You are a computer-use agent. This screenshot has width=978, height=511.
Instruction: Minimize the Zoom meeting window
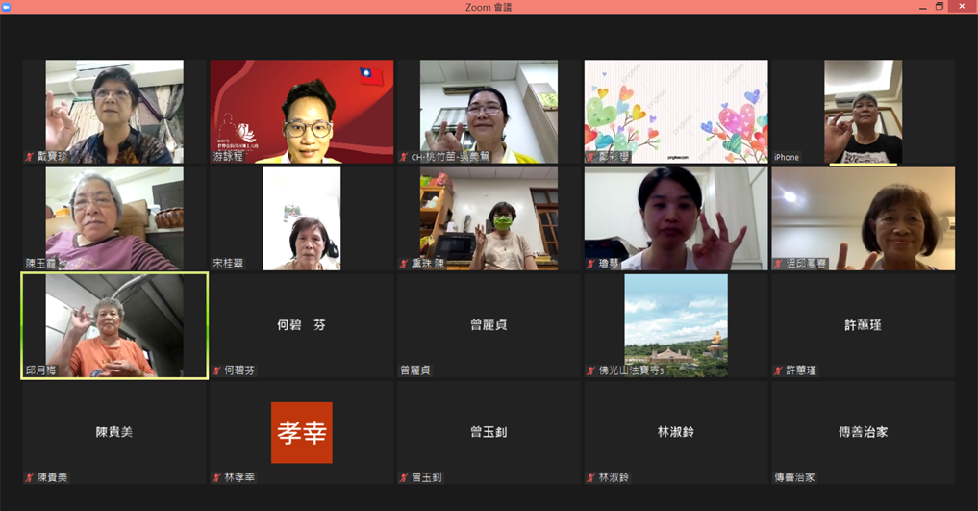coord(917,7)
